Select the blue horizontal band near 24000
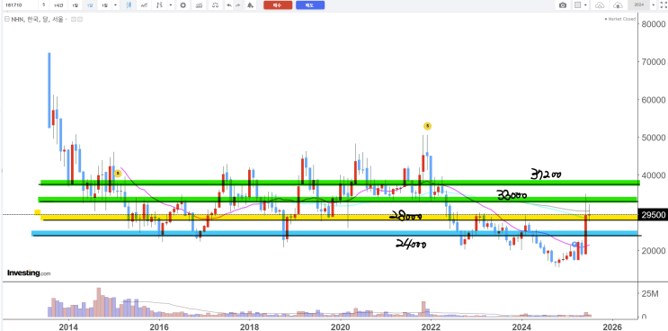 click(x=334, y=234)
